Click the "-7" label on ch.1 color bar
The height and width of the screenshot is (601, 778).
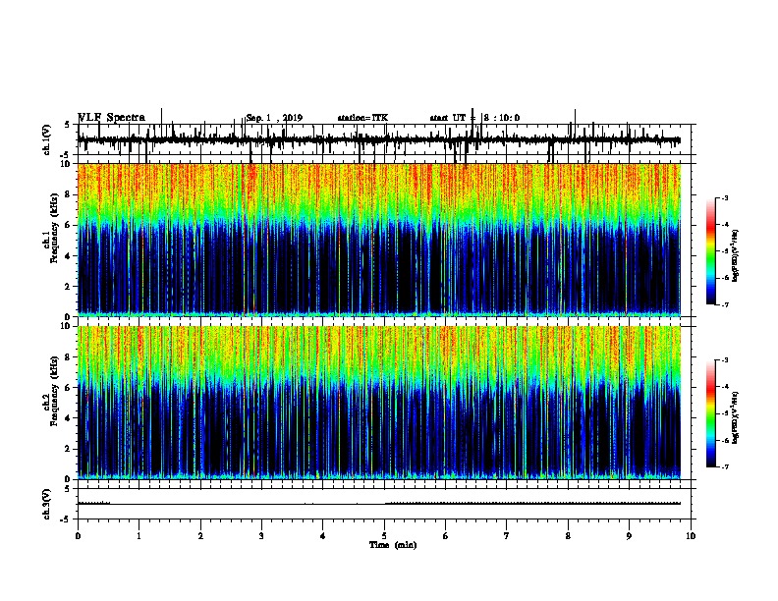pos(724,304)
